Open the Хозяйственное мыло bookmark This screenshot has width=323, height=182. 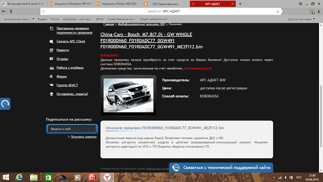tap(121, 19)
